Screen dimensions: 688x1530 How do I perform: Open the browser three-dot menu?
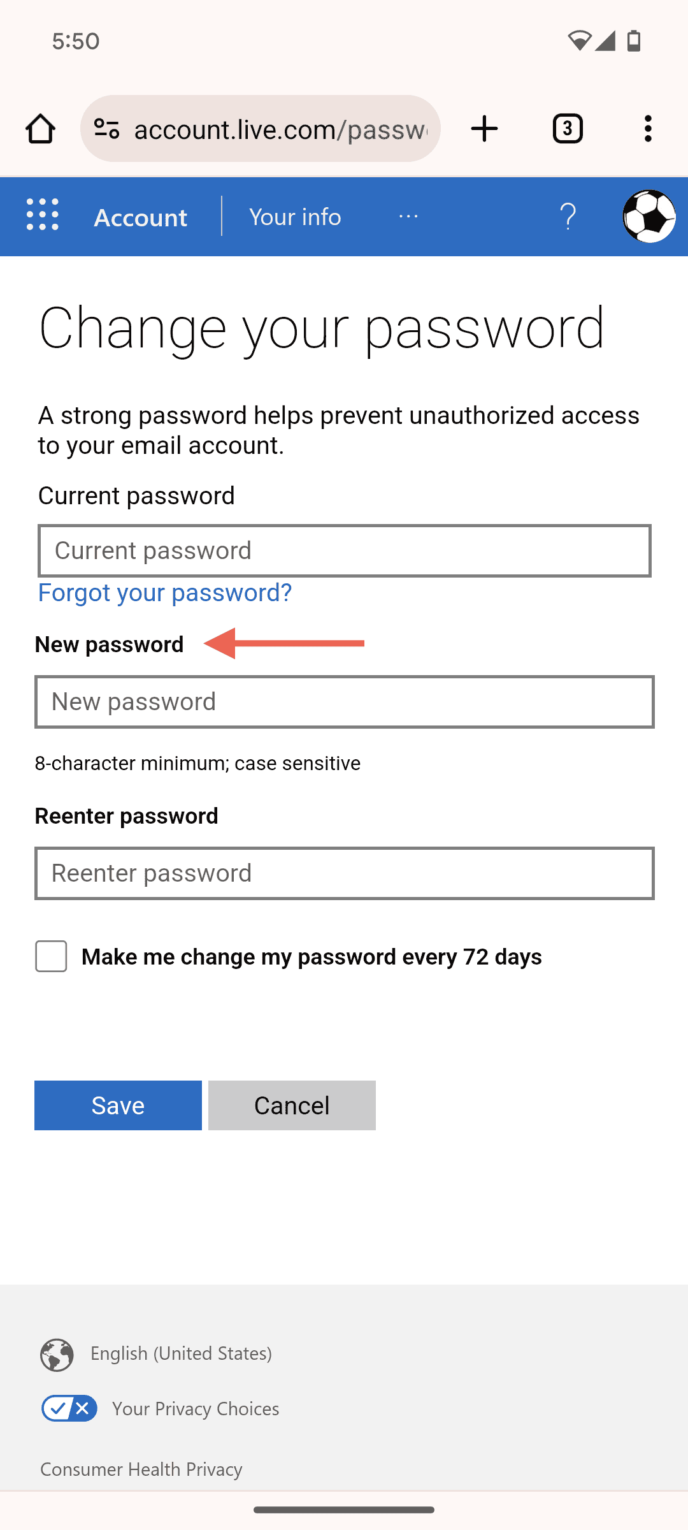tap(648, 129)
